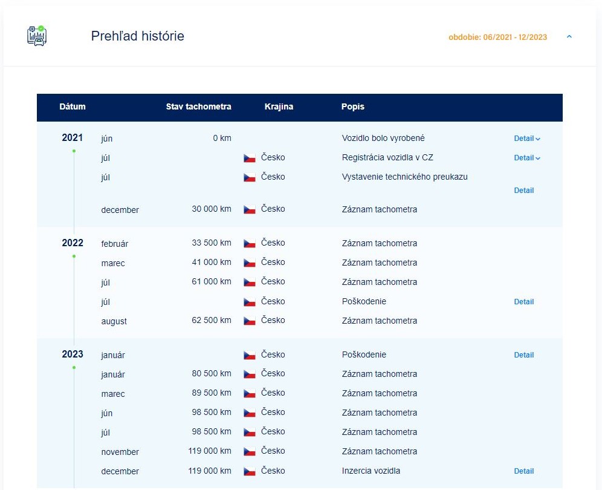
Task: Click the Popis column header
Action: pyautogui.click(x=353, y=106)
